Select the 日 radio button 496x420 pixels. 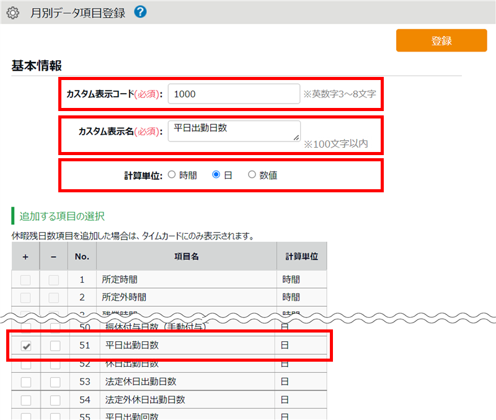point(216,175)
